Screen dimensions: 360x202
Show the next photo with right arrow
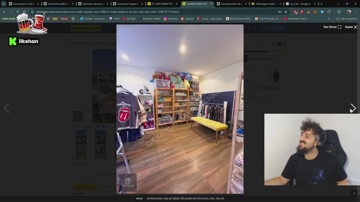(x=353, y=108)
